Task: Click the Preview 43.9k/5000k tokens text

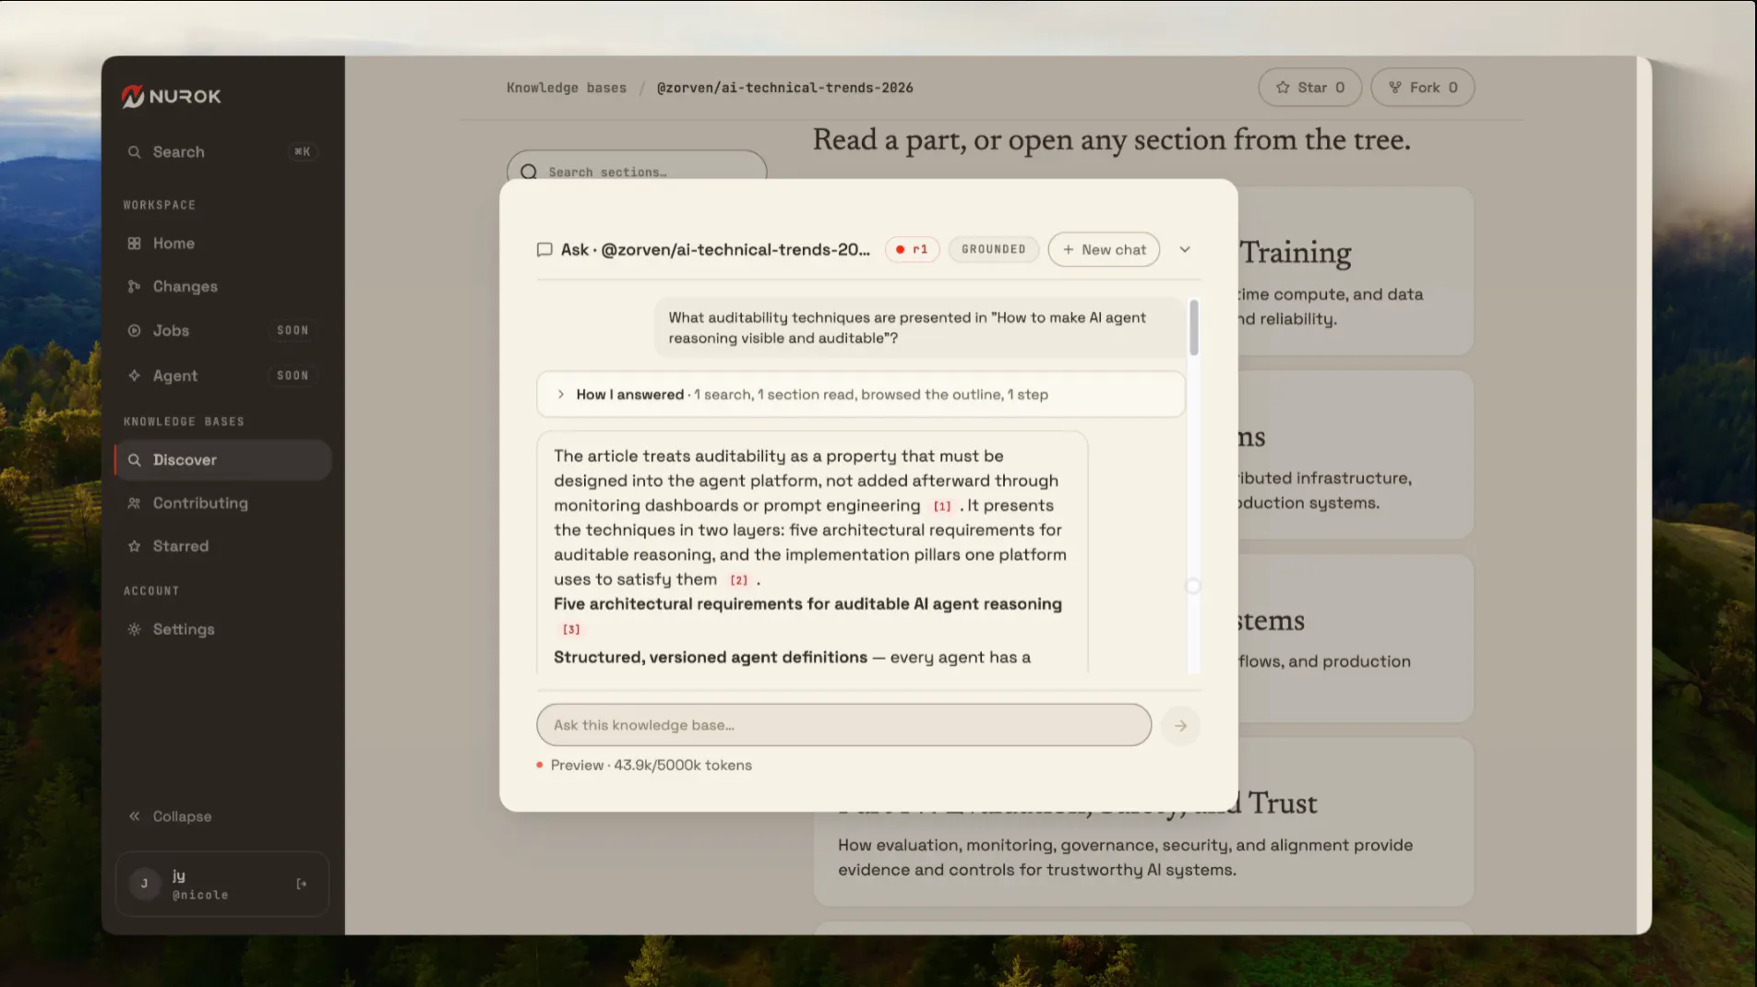Action: [651, 765]
